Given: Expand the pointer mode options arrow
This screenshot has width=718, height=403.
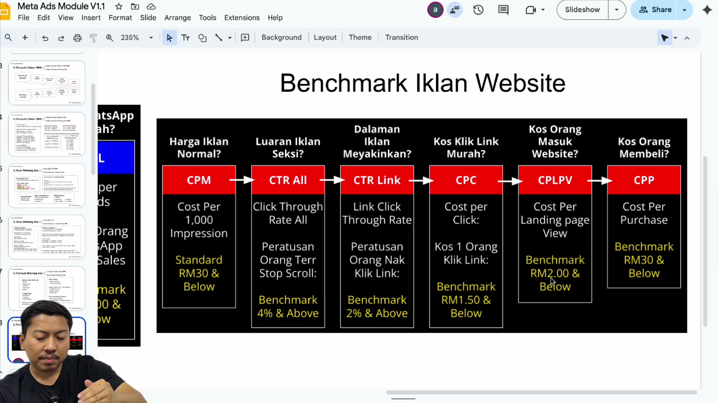Looking at the screenshot, I should [675, 38].
